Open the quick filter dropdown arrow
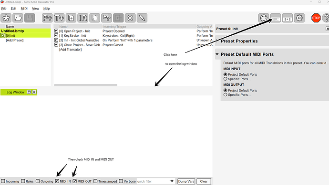329x185 pixels. point(172,181)
